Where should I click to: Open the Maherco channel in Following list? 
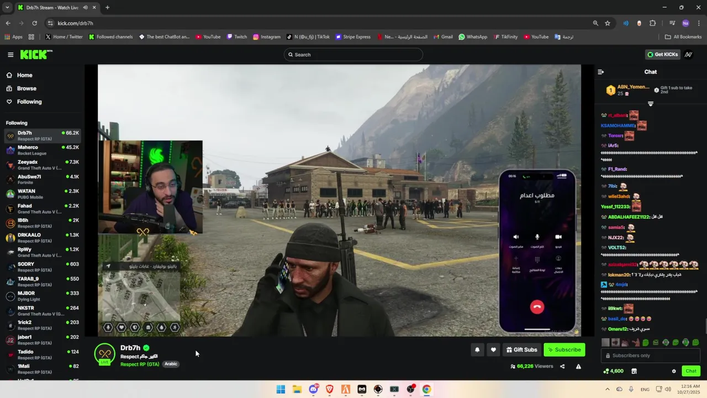42,150
